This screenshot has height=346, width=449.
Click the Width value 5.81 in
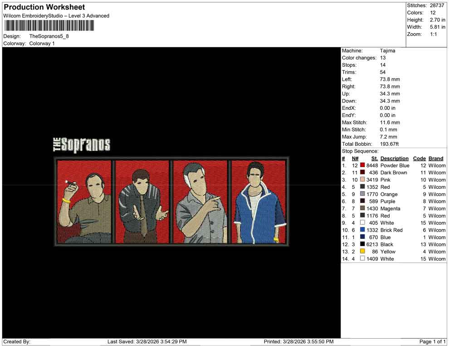coord(437,27)
